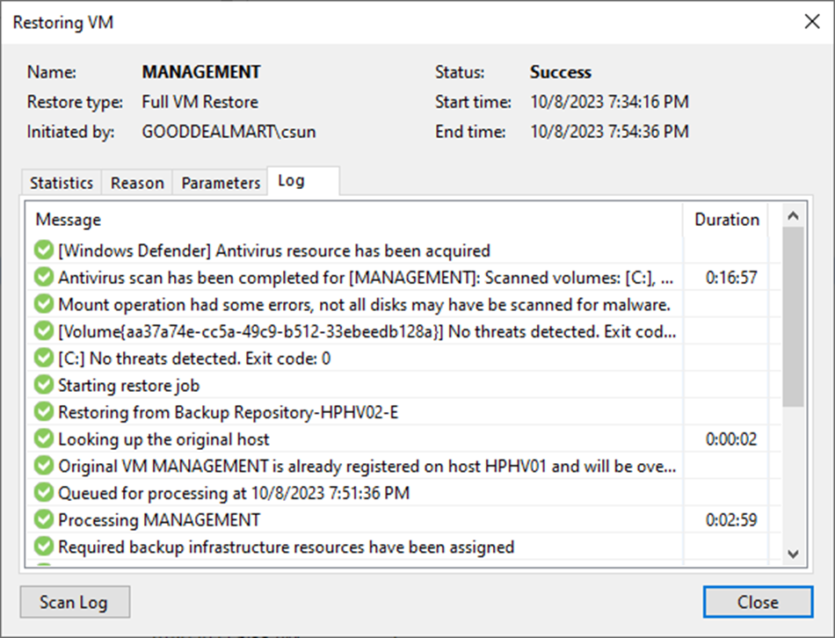835x638 pixels.
Task: Select the Parameters tab
Action: tap(221, 183)
